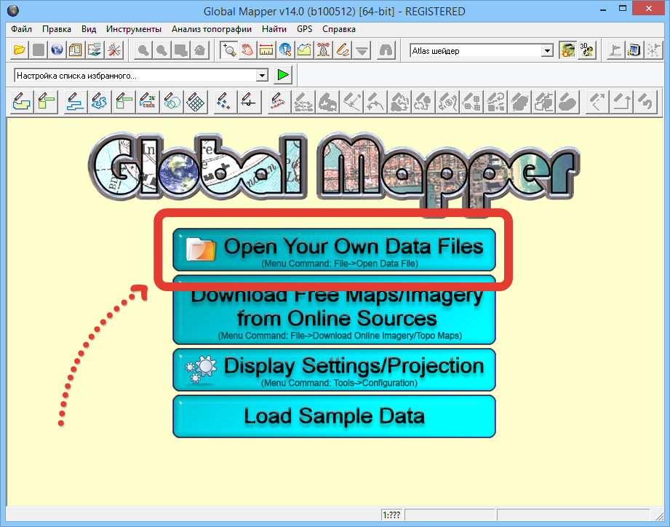Viewport: 670px width, 527px height.
Task: Click the COGO input tool icon
Action: coord(148,102)
